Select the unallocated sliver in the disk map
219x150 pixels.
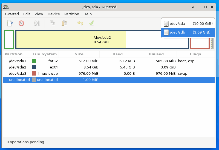pos(212,44)
